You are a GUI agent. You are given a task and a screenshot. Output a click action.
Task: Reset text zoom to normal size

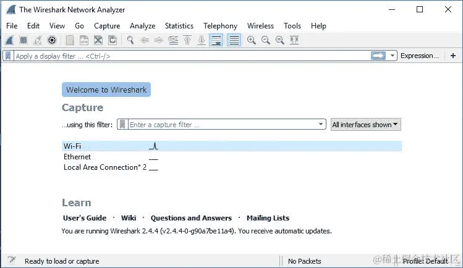[280, 40]
